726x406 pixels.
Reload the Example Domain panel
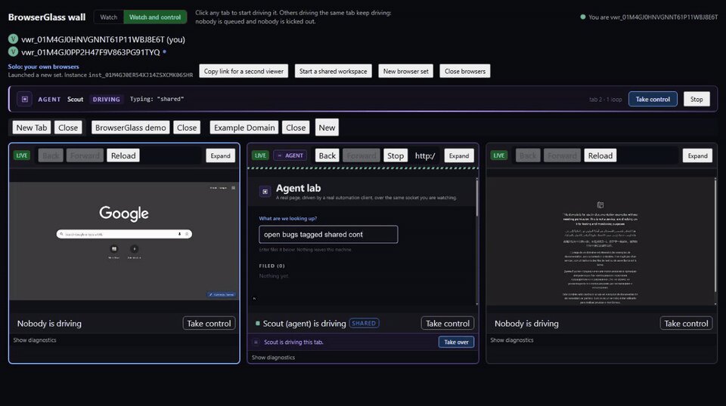(x=600, y=155)
